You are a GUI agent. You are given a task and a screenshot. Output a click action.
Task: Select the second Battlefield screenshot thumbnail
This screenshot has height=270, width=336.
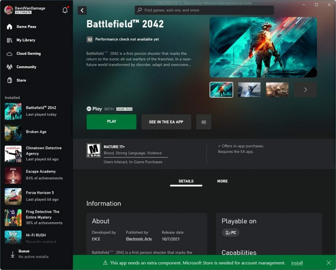tap(249, 90)
